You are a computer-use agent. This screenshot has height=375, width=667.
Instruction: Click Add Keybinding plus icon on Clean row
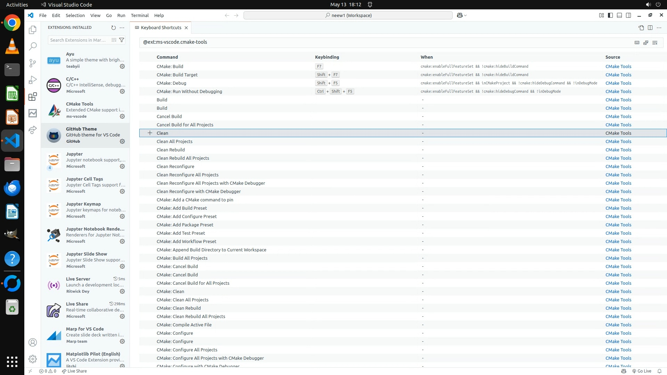coord(150,133)
